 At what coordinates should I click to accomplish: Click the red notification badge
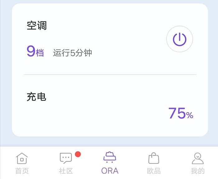tap(78, 154)
